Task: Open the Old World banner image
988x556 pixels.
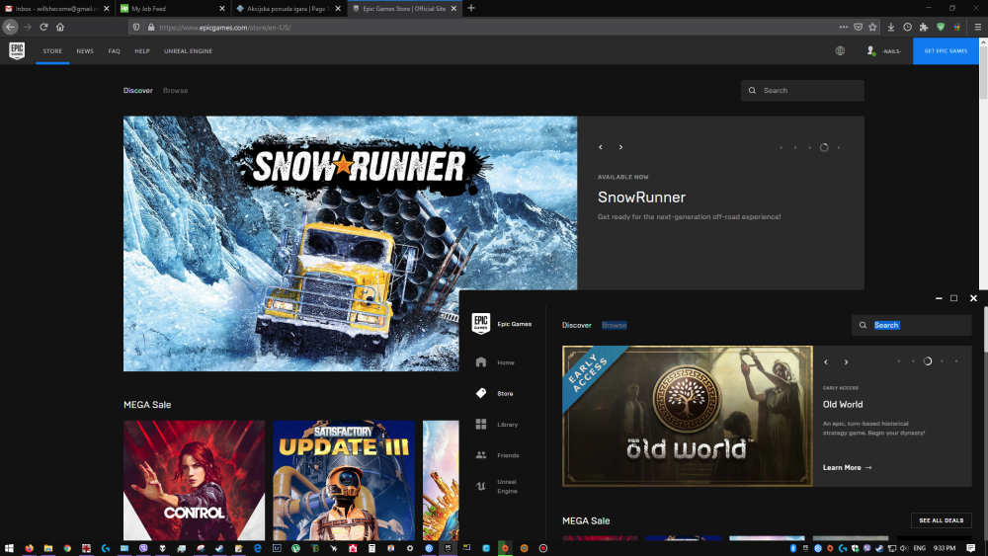Action: point(688,416)
